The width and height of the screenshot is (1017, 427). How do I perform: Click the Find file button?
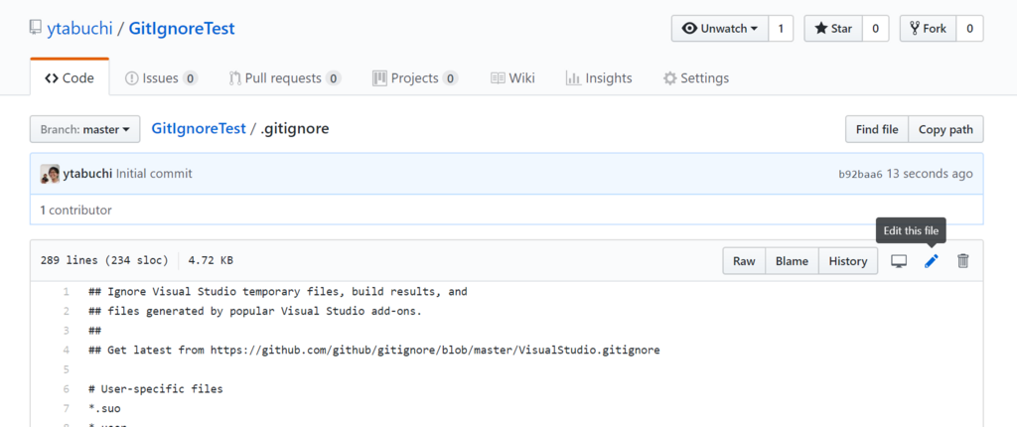pos(877,129)
